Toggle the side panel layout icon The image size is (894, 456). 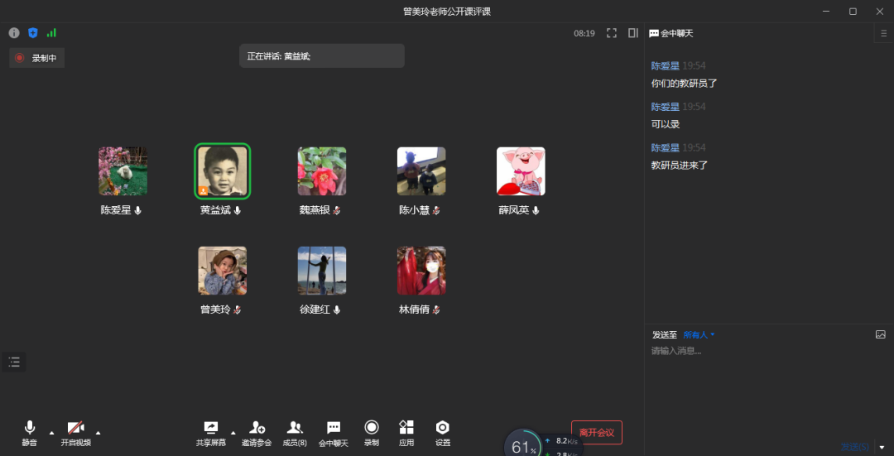[633, 33]
